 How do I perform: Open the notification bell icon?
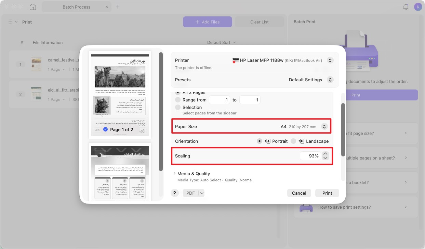point(406,7)
